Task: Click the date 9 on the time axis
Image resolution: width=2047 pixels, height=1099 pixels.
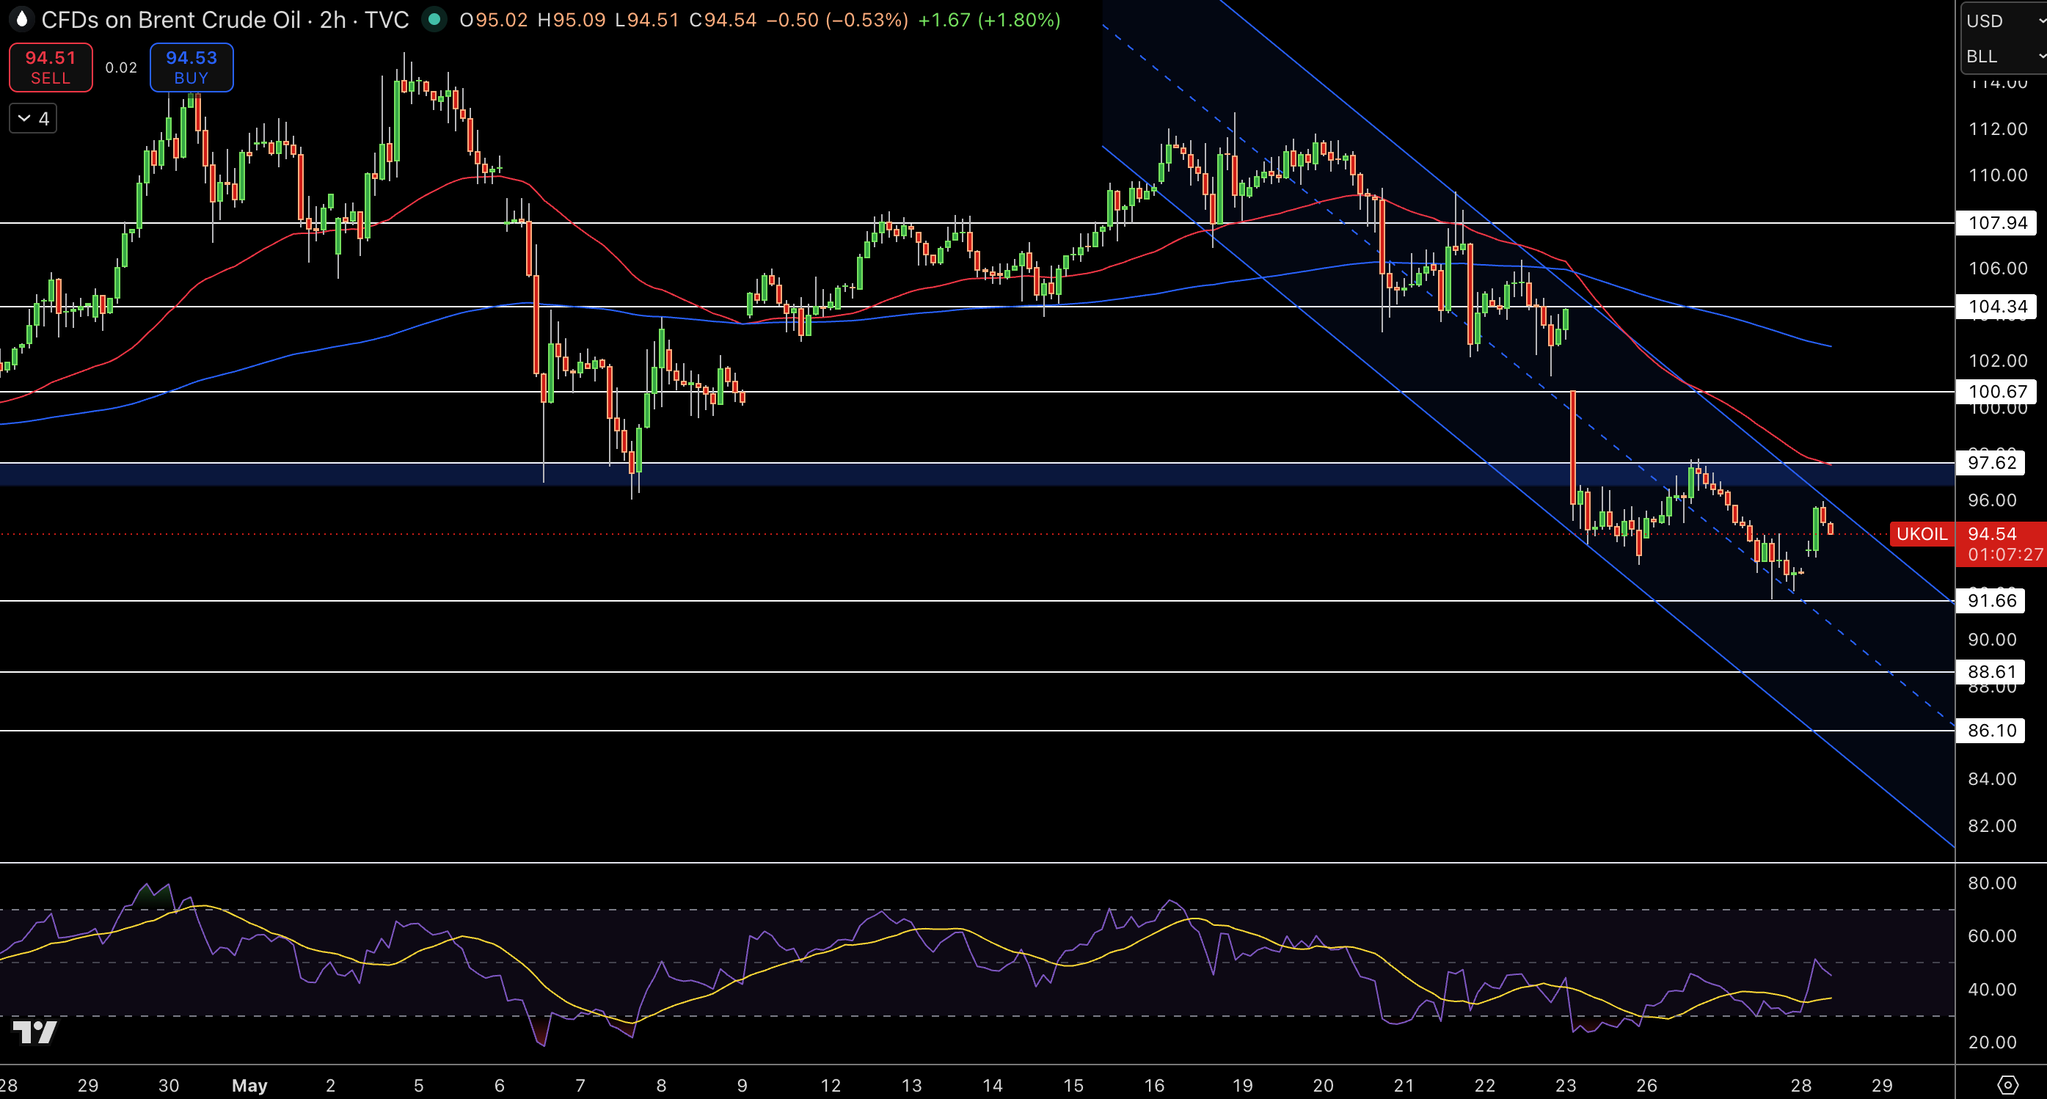Action: click(x=742, y=1085)
